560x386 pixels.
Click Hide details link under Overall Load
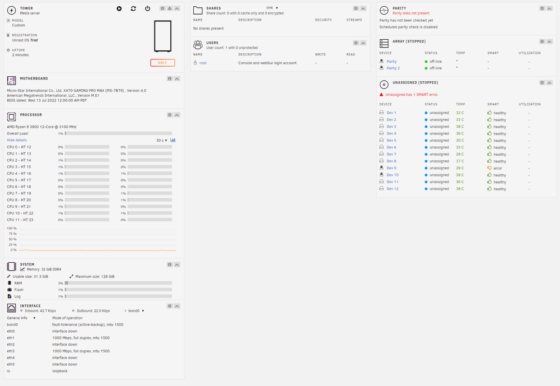click(x=17, y=140)
